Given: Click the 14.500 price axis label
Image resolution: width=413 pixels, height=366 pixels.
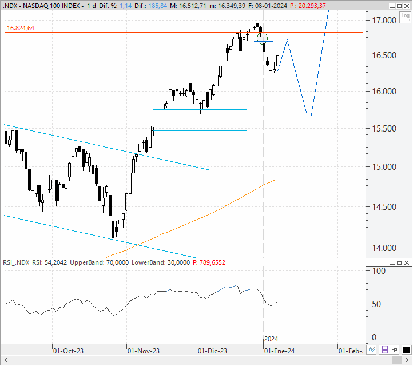Looking at the screenshot, I should (384, 207).
